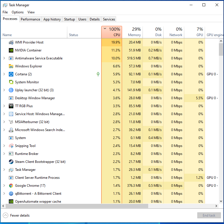Click the horizontal scrollbar right arrow
This screenshot has height=224, width=224.
coord(216,206)
